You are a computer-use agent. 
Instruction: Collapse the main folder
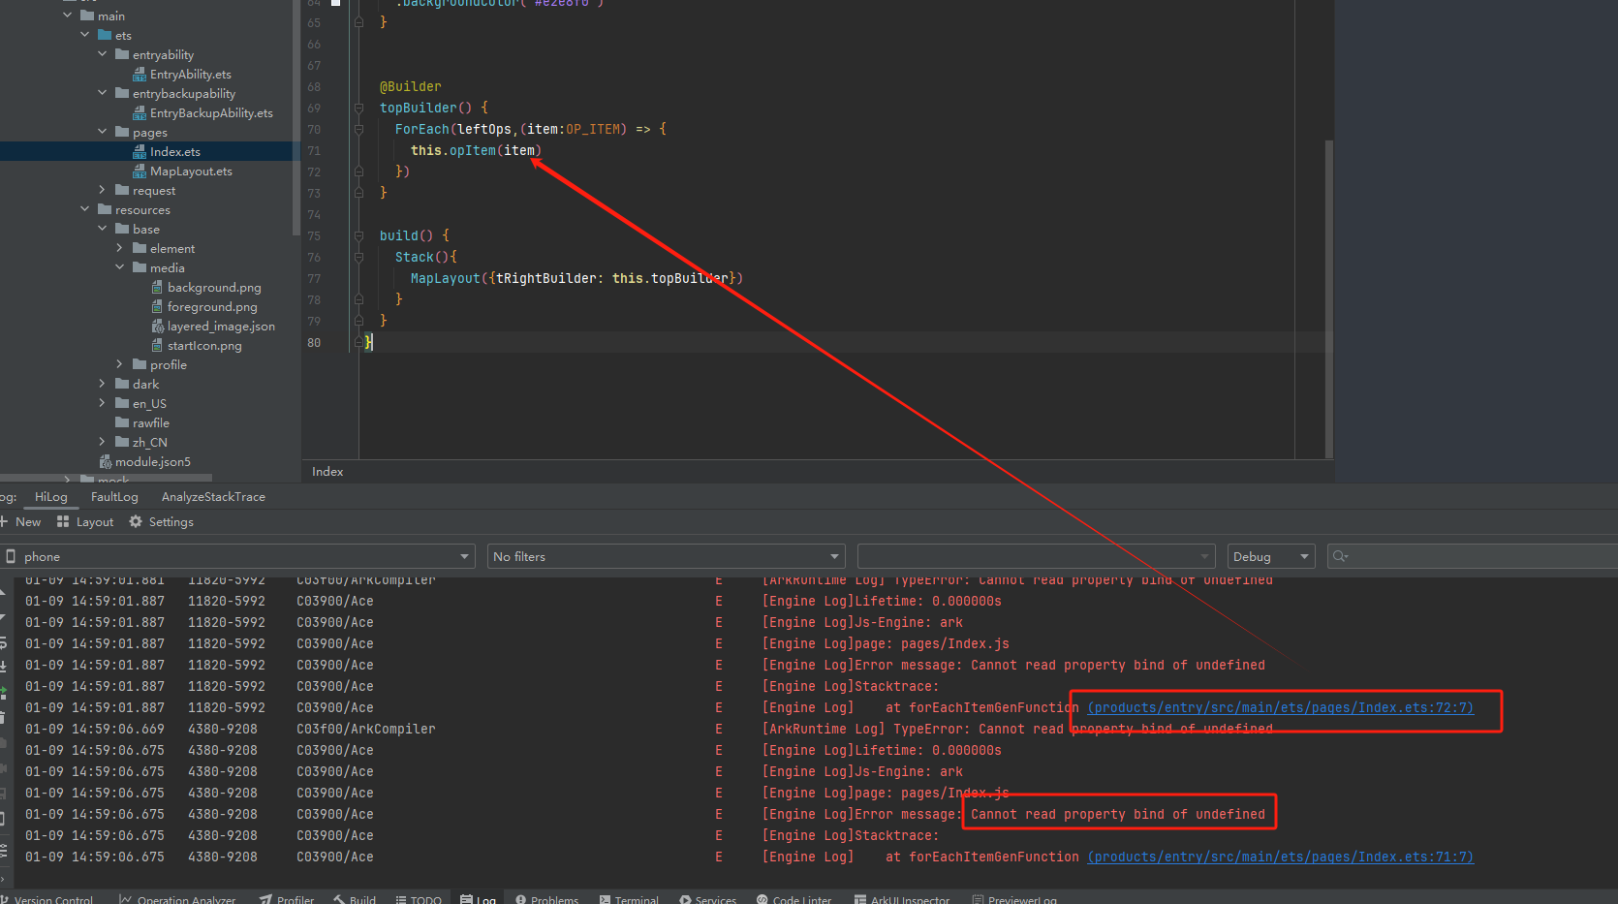pos(67,16)
